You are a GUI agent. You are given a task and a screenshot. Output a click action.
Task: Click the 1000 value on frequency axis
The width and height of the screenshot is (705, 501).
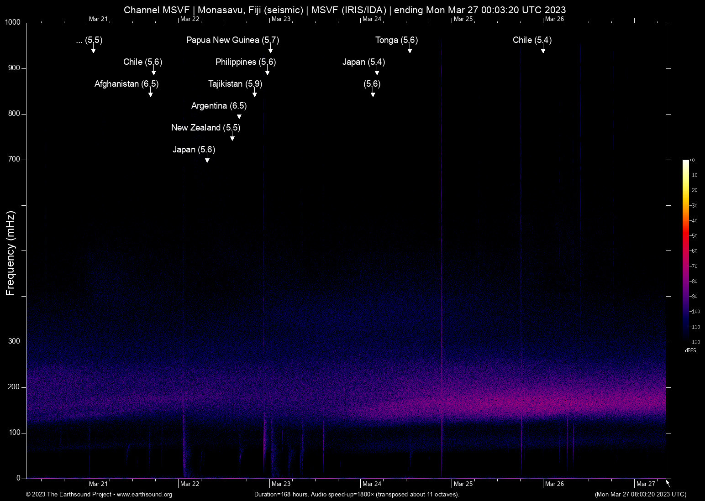tap(13, 22)
